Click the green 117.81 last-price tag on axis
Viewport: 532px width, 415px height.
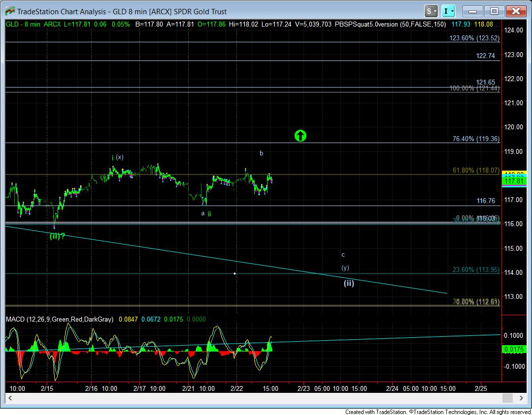[x=514, y=181]
